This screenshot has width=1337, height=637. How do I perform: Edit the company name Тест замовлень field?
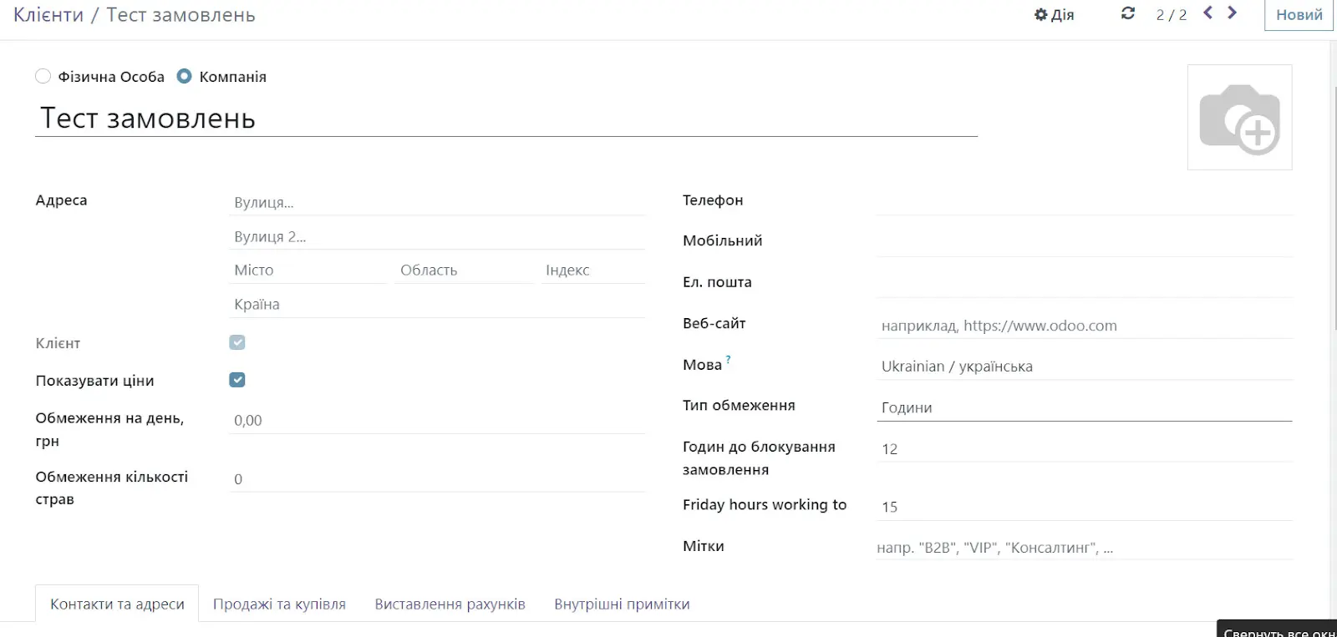tap(506, 119)
